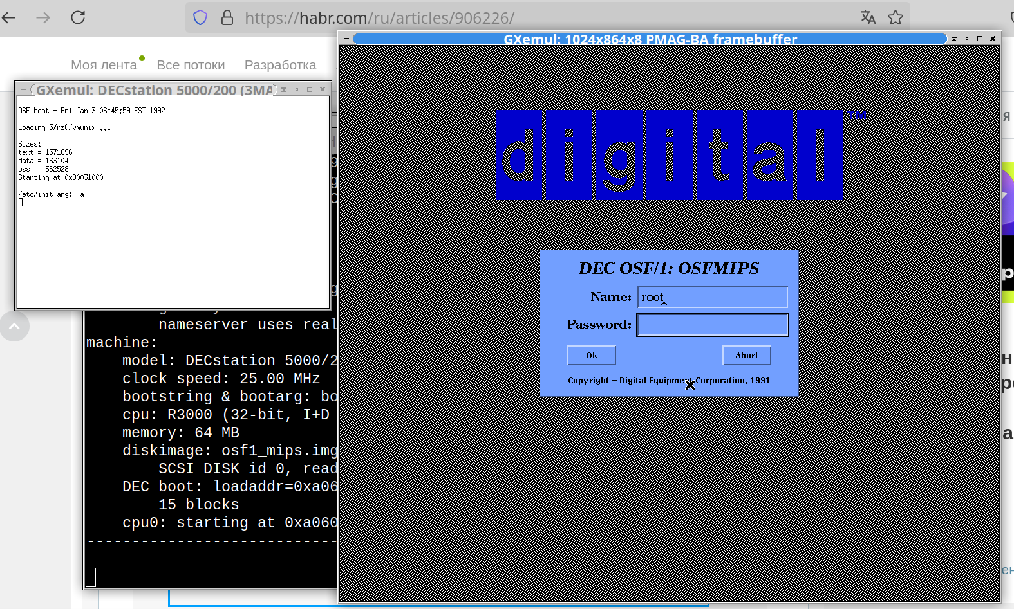Viewport: 1014px width, 609px height.
Task: Click the 'DEC OSF/1: OSFMIPS' dialog heading
Action: (x=669, y=268)
